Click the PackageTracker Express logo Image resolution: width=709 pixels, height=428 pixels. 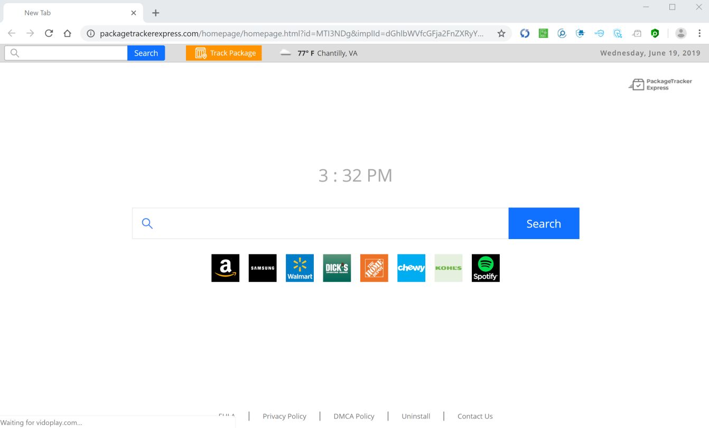pos(660,84)
